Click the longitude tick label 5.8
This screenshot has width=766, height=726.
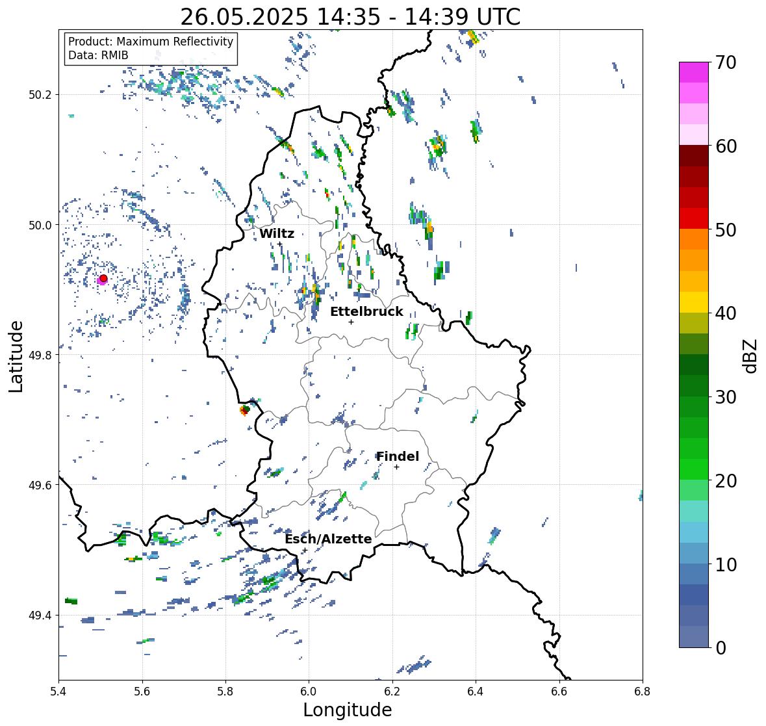tap(225, 692)
